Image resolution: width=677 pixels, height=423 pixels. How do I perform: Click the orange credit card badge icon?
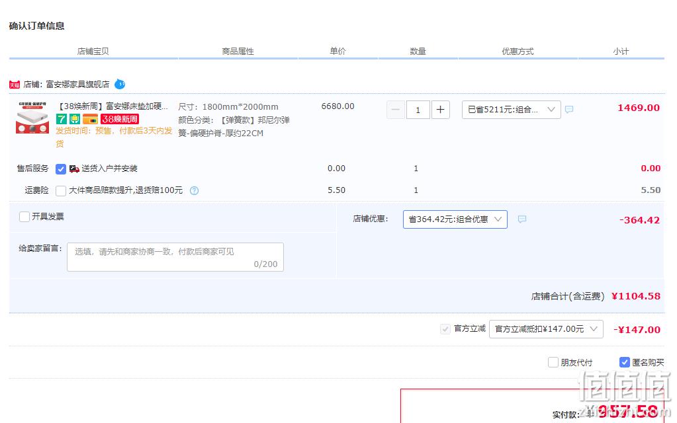tap(90, 118)
